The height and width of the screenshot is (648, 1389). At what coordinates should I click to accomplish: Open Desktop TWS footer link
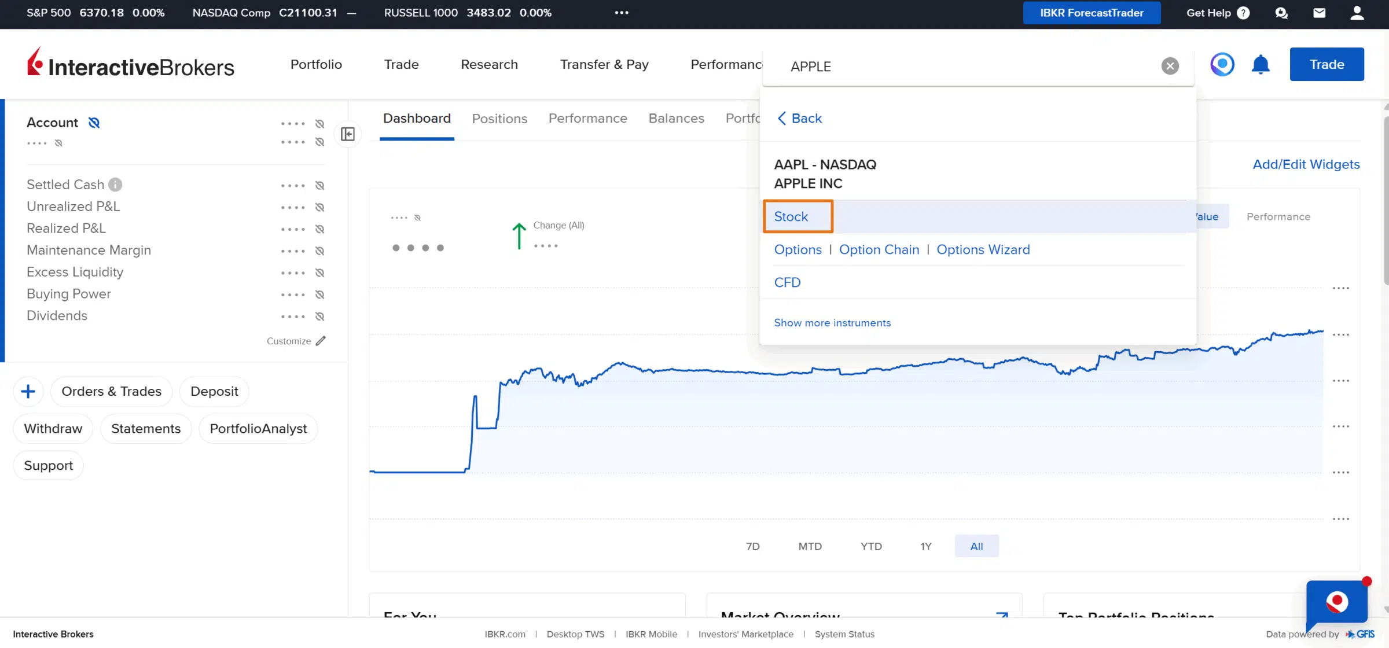[575, 634]
